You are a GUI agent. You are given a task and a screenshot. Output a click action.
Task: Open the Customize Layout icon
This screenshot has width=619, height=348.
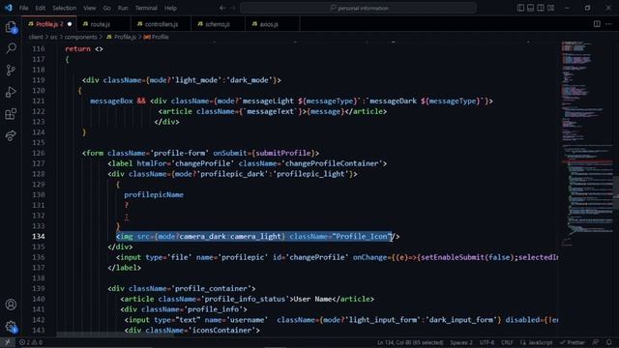[x=550, y=8]
